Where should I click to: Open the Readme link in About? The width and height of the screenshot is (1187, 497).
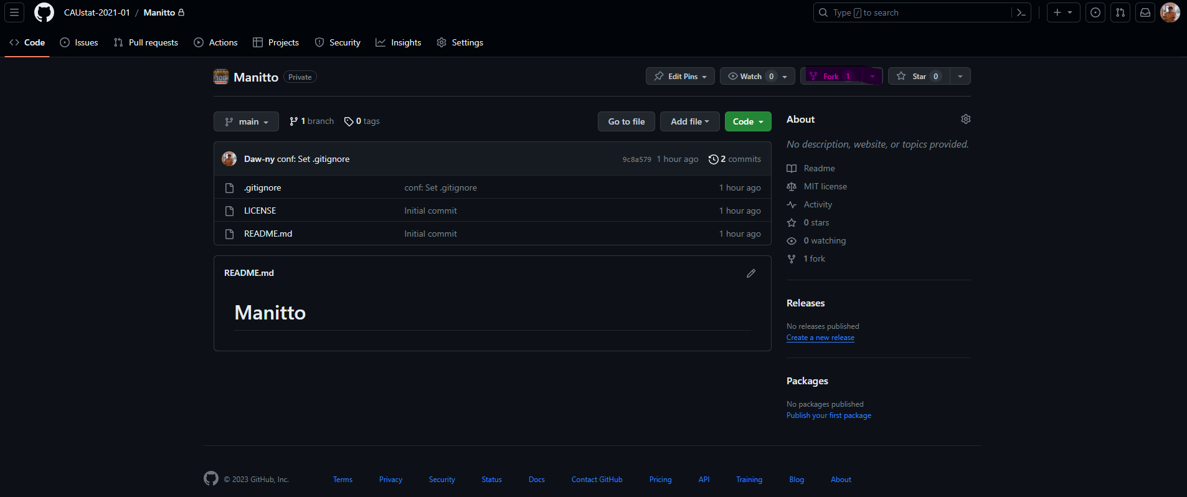click(x=811, y=168)
